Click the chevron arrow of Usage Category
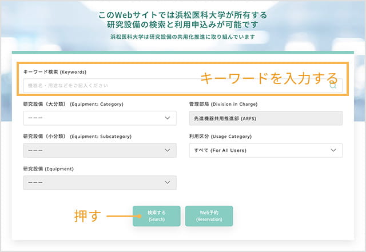 coord(333,150)
